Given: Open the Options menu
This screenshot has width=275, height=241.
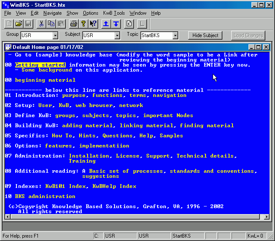Looking at the screenshot, I should [91, 13].
